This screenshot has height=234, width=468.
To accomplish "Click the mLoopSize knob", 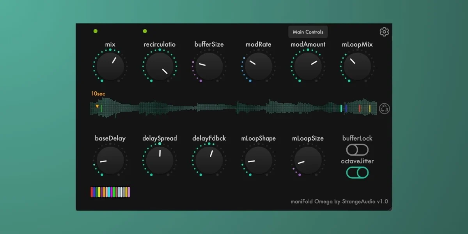I will tap(308, 160).
